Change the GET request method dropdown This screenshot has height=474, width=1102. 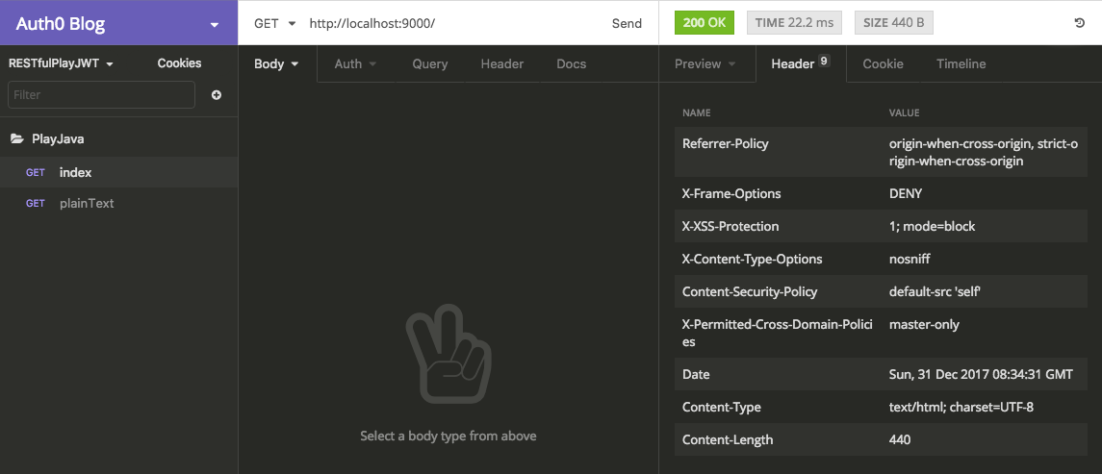(x=273, y=23)
